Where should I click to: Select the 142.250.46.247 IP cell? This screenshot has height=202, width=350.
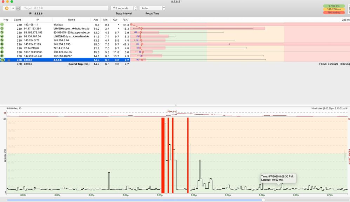(x=33, y=56)
